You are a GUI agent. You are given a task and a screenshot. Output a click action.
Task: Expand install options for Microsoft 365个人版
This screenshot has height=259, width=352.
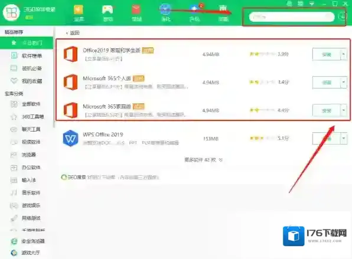[344, 82]
